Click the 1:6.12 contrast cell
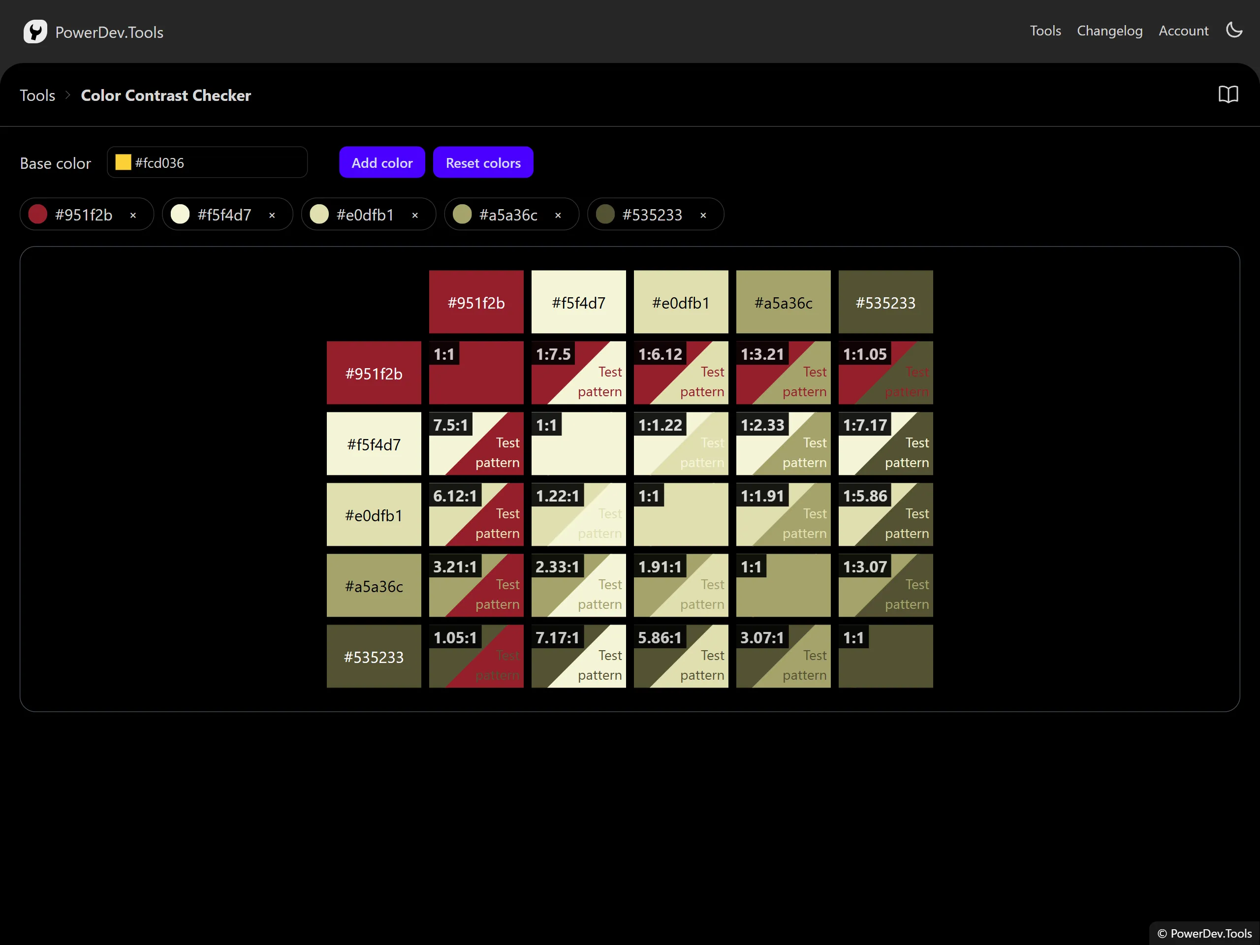This screenshot has width=1260, height=945. pos(681,373)
